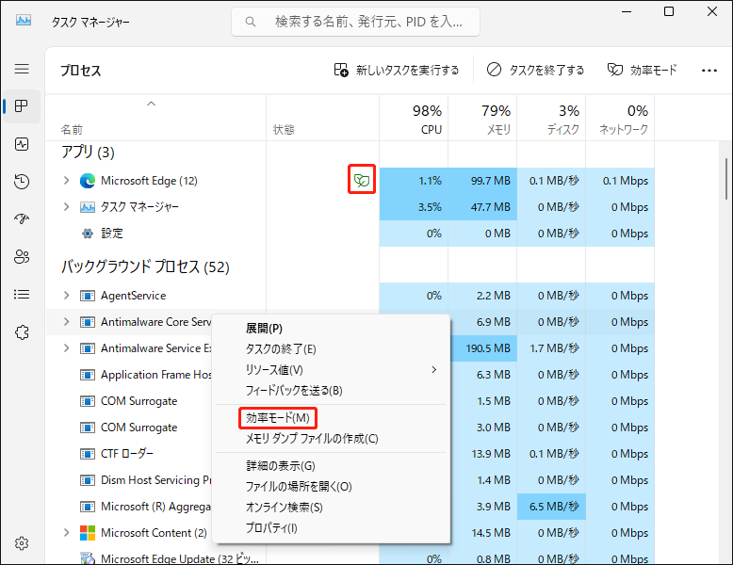This screenshot has height=565, width=733.
Task: Select the Microsoft (R) Aggregator row
Action: click(x=129, y=507)
